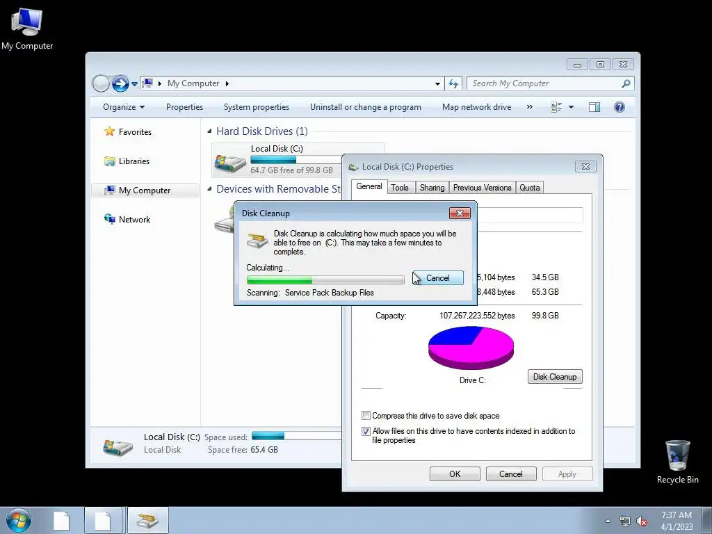Open the My Computer desktop icon
Image resolution: width=712 pixels, height=534 pixels.
click(x=27, y=29)
